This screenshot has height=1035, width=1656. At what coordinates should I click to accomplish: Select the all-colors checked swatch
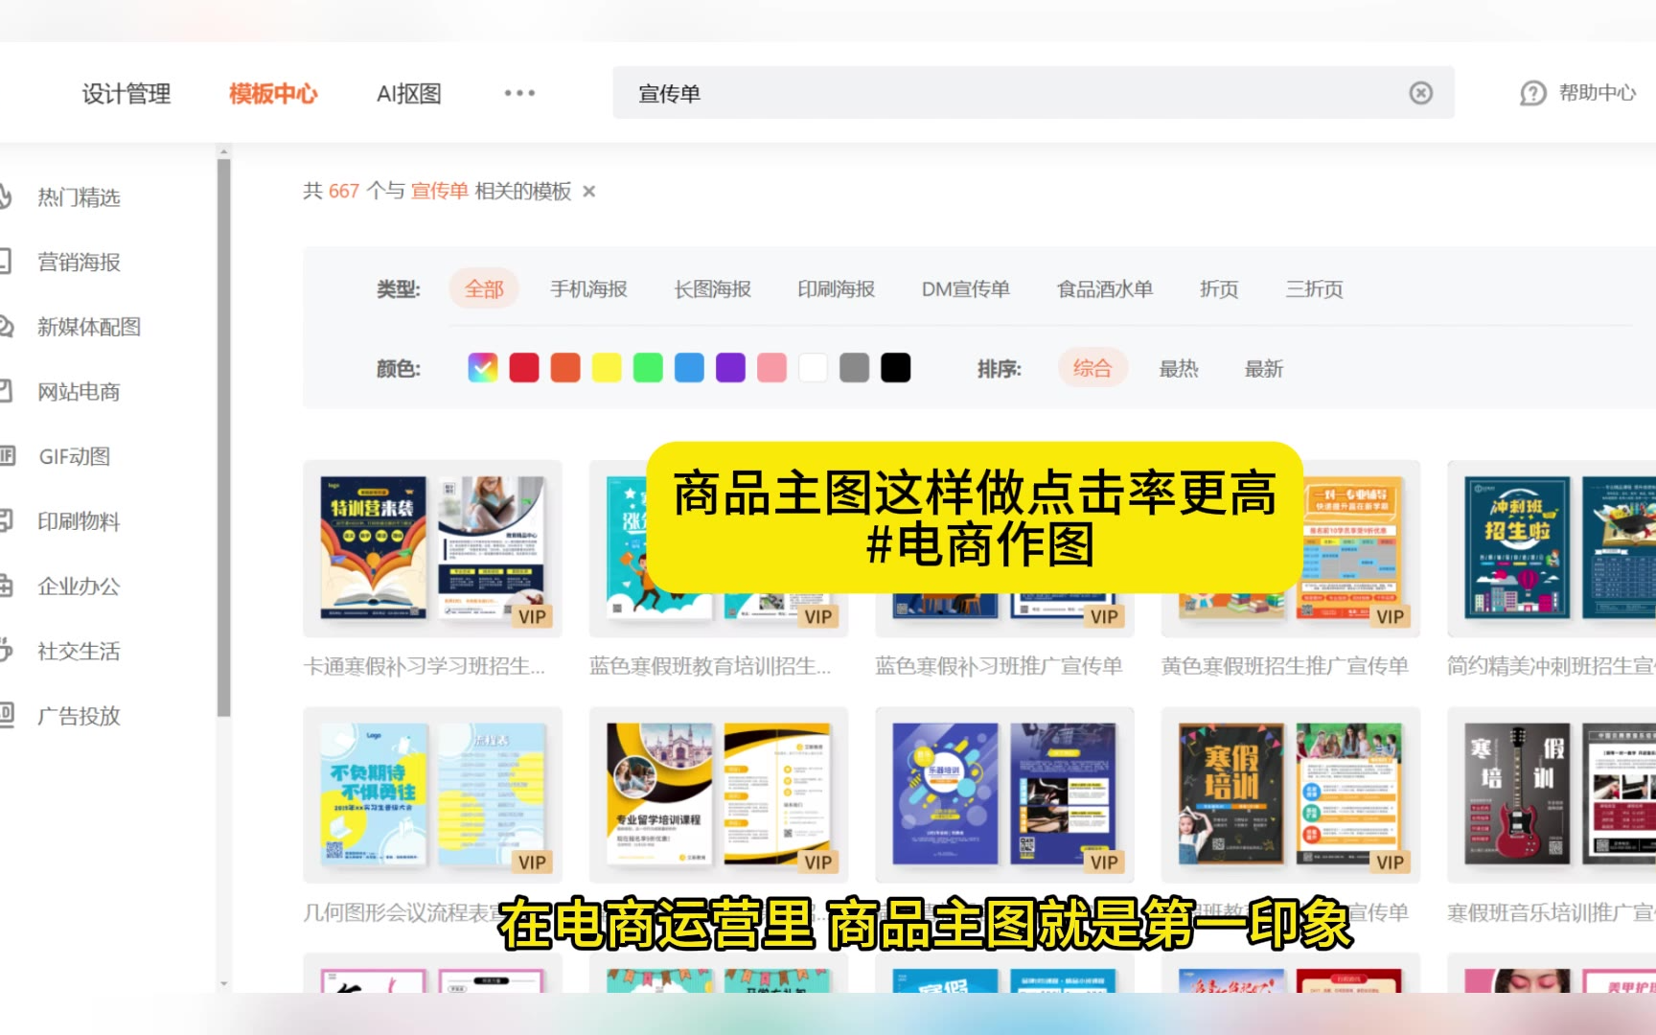483,368
